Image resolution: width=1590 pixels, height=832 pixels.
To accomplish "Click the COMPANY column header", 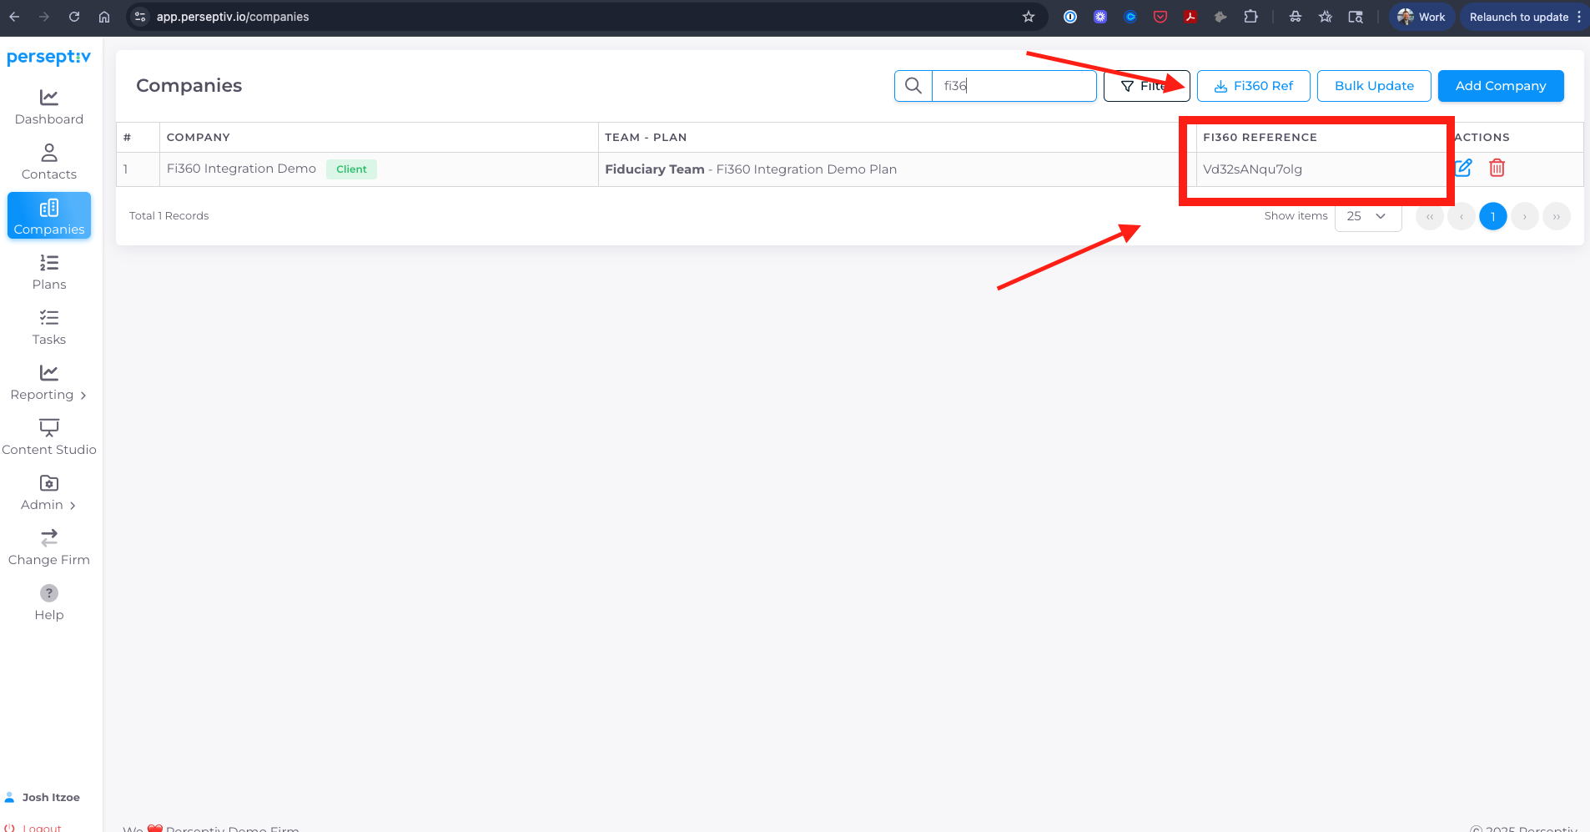I will 199,138.
